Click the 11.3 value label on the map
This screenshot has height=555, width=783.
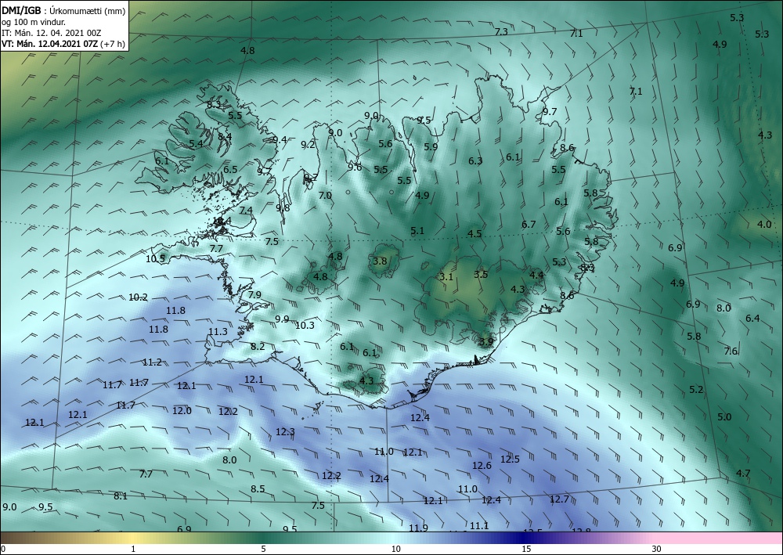coord(218,332)
